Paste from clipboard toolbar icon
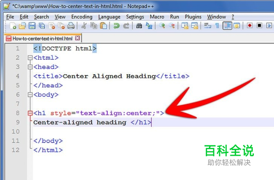 103,26
